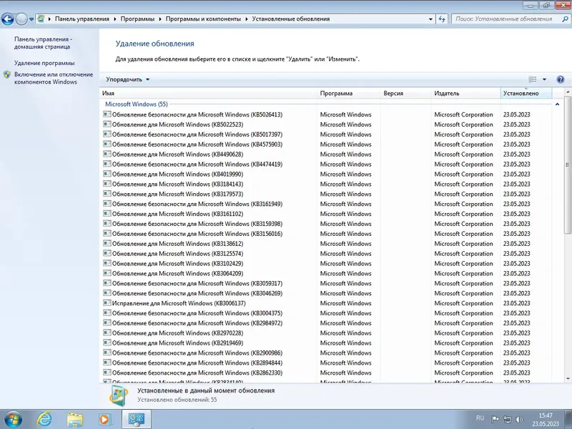Go back with the Back arrow button

click(8, 19)
